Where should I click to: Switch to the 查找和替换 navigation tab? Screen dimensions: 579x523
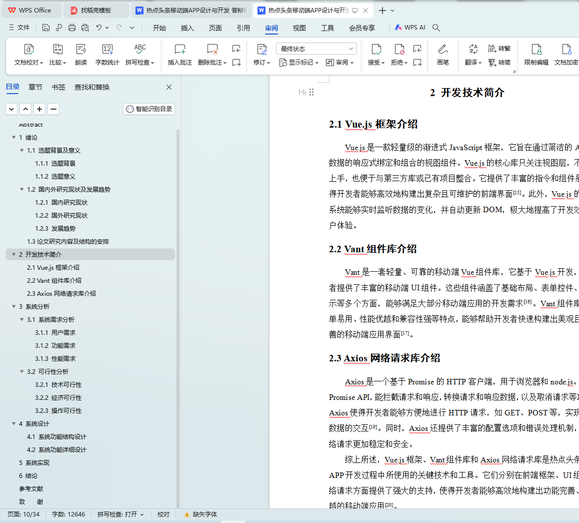(92, 87)
